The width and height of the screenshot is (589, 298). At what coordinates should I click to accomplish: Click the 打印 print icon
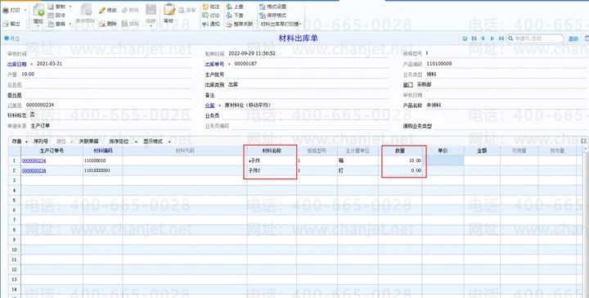pos(5,11)
